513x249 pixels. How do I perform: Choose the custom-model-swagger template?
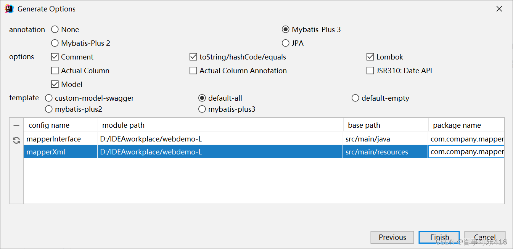(48, 98)
